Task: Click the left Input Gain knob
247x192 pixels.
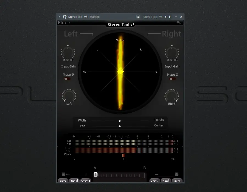Action: point(68,52)
